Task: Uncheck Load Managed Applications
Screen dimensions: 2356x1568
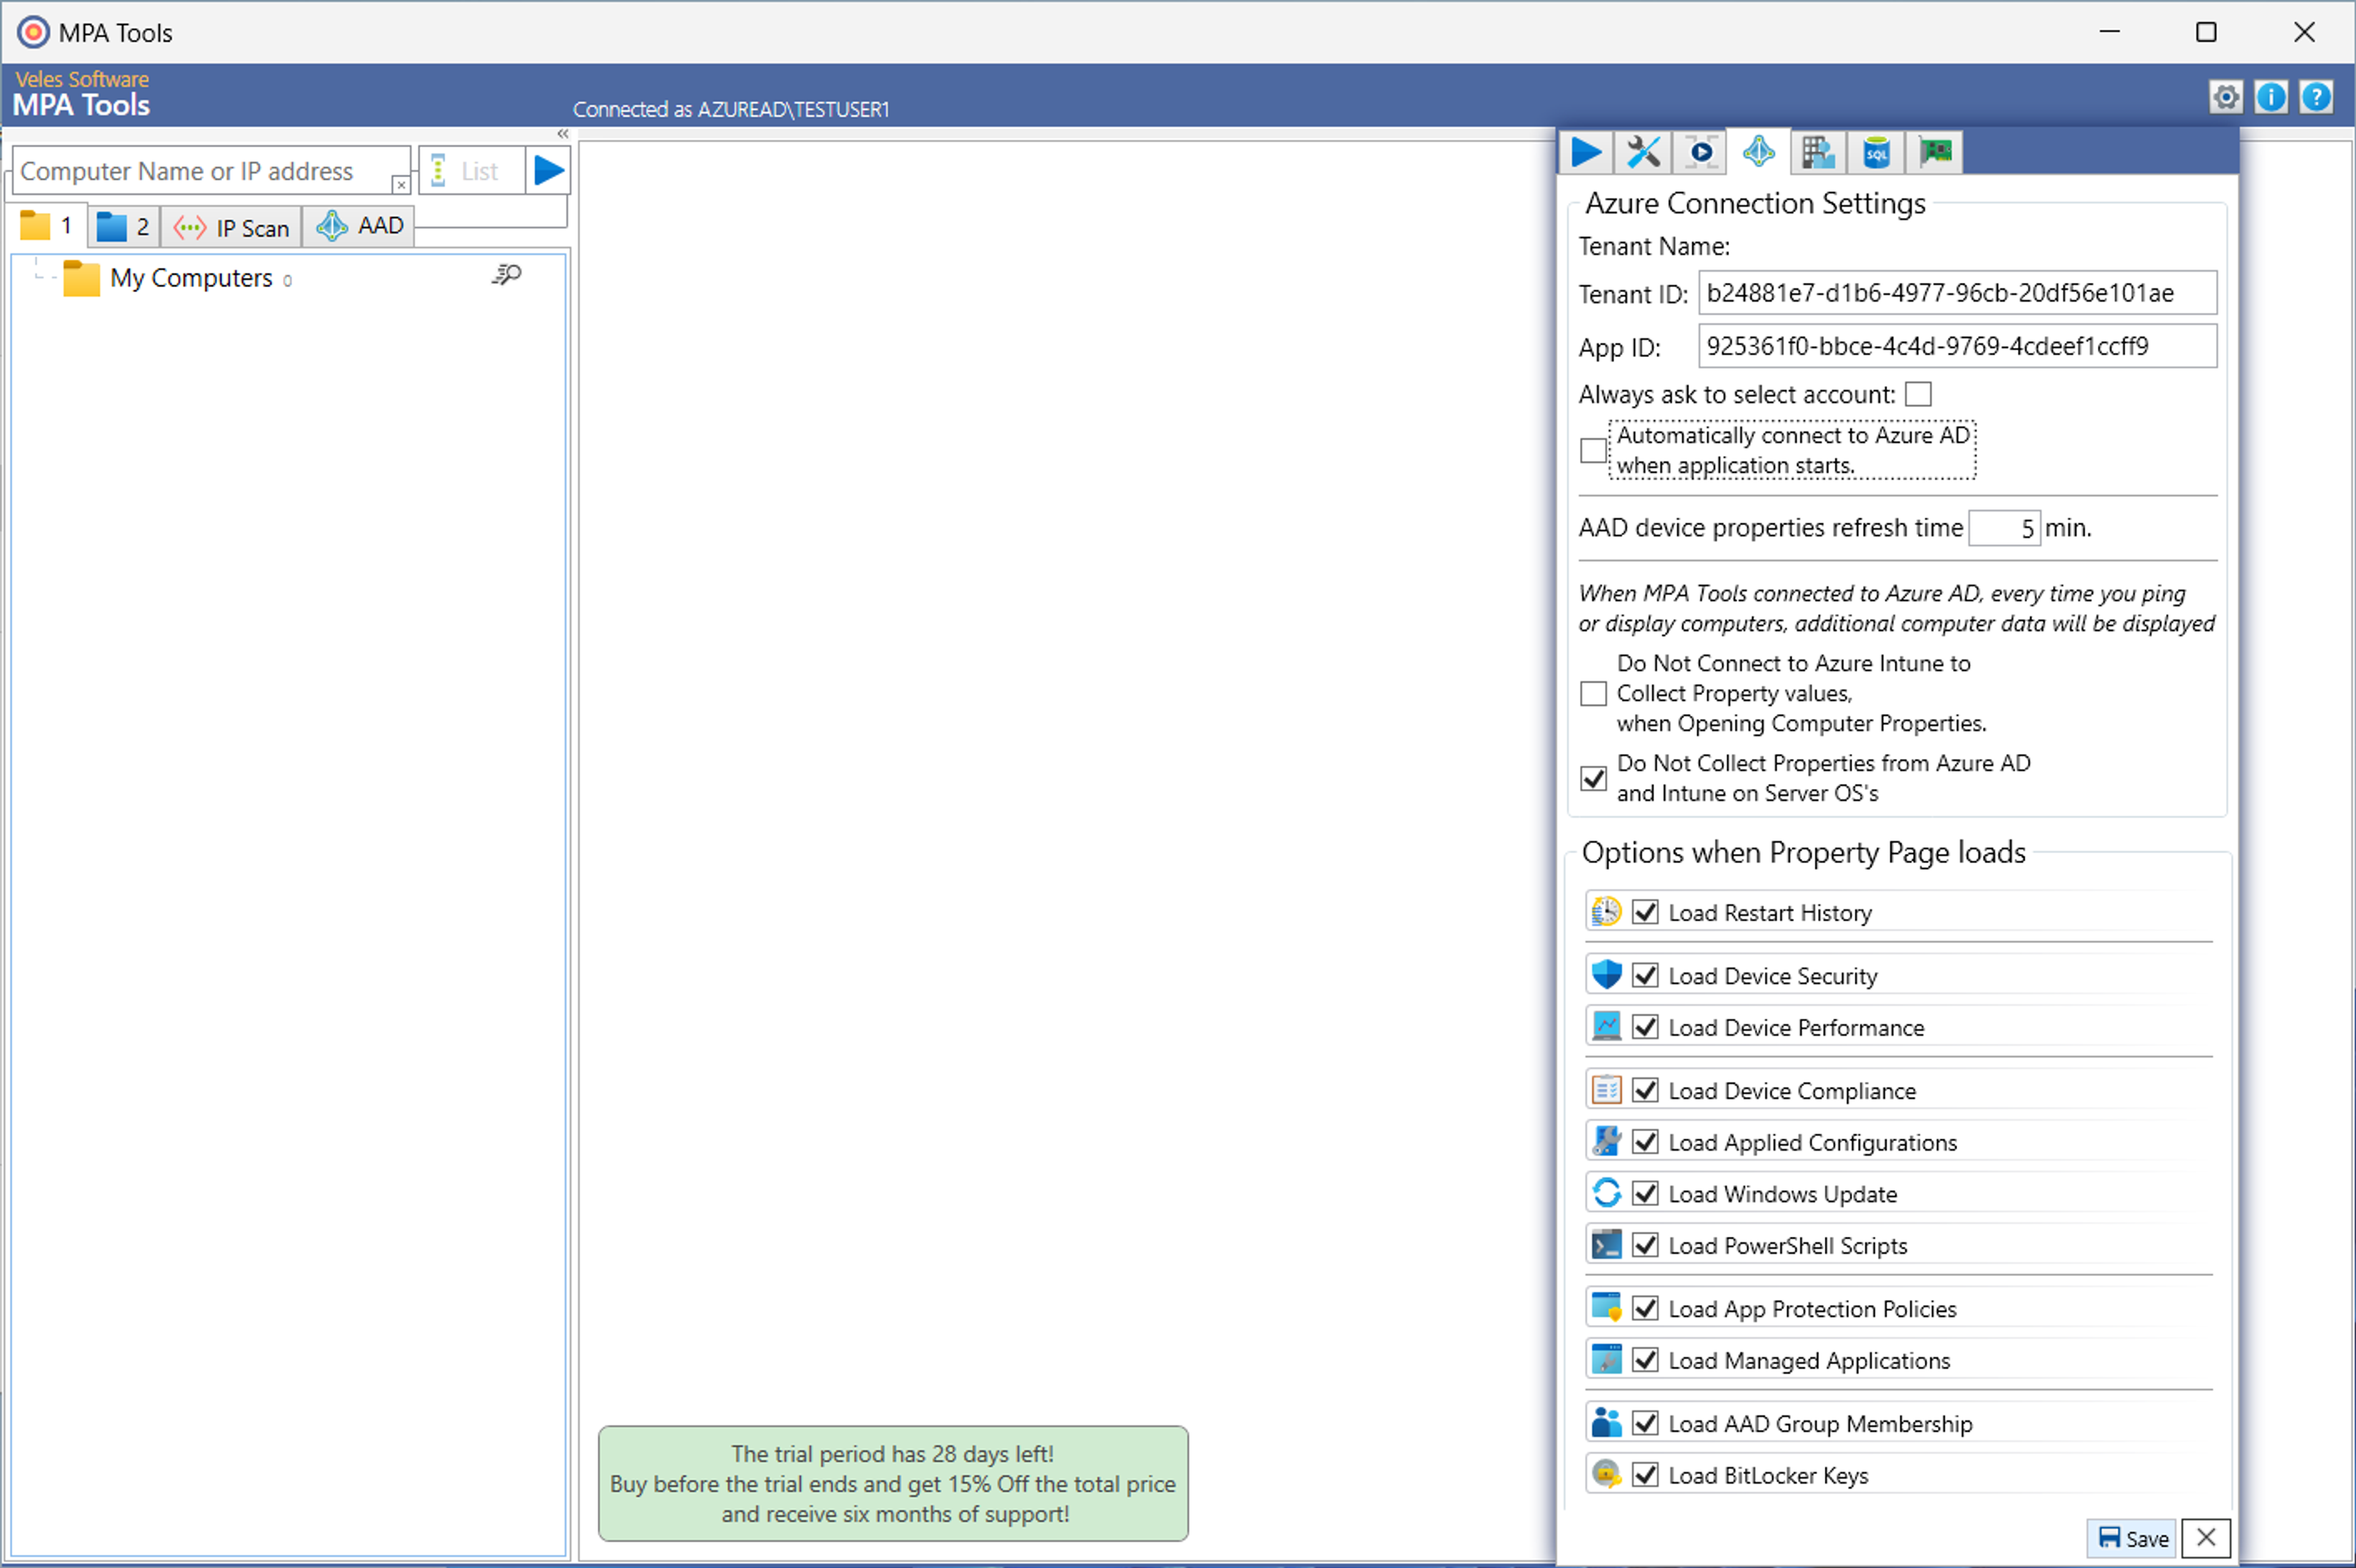Action: [x=1645, y=1360]
